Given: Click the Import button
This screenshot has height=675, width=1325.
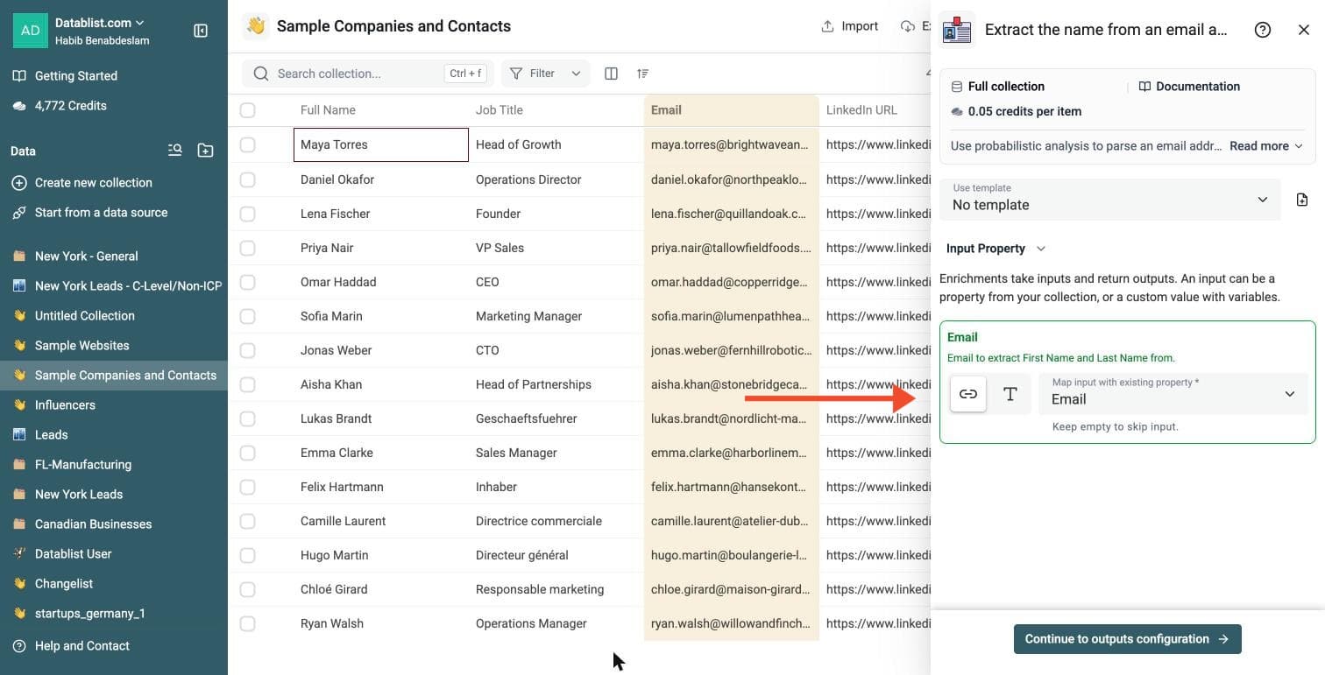Looking at the screenshot, I should pos(850,26).
